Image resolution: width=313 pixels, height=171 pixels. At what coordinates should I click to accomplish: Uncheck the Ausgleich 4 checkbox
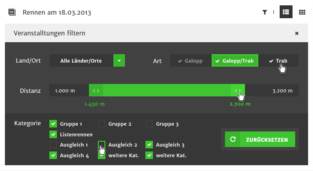53,155
